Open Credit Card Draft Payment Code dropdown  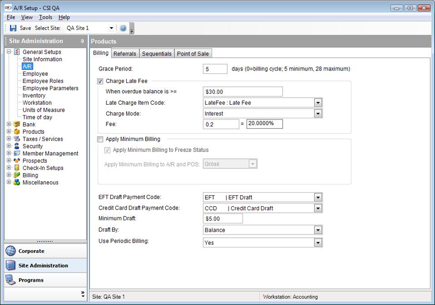318,208
